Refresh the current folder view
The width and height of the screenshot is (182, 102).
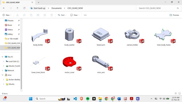pos(24,8)
